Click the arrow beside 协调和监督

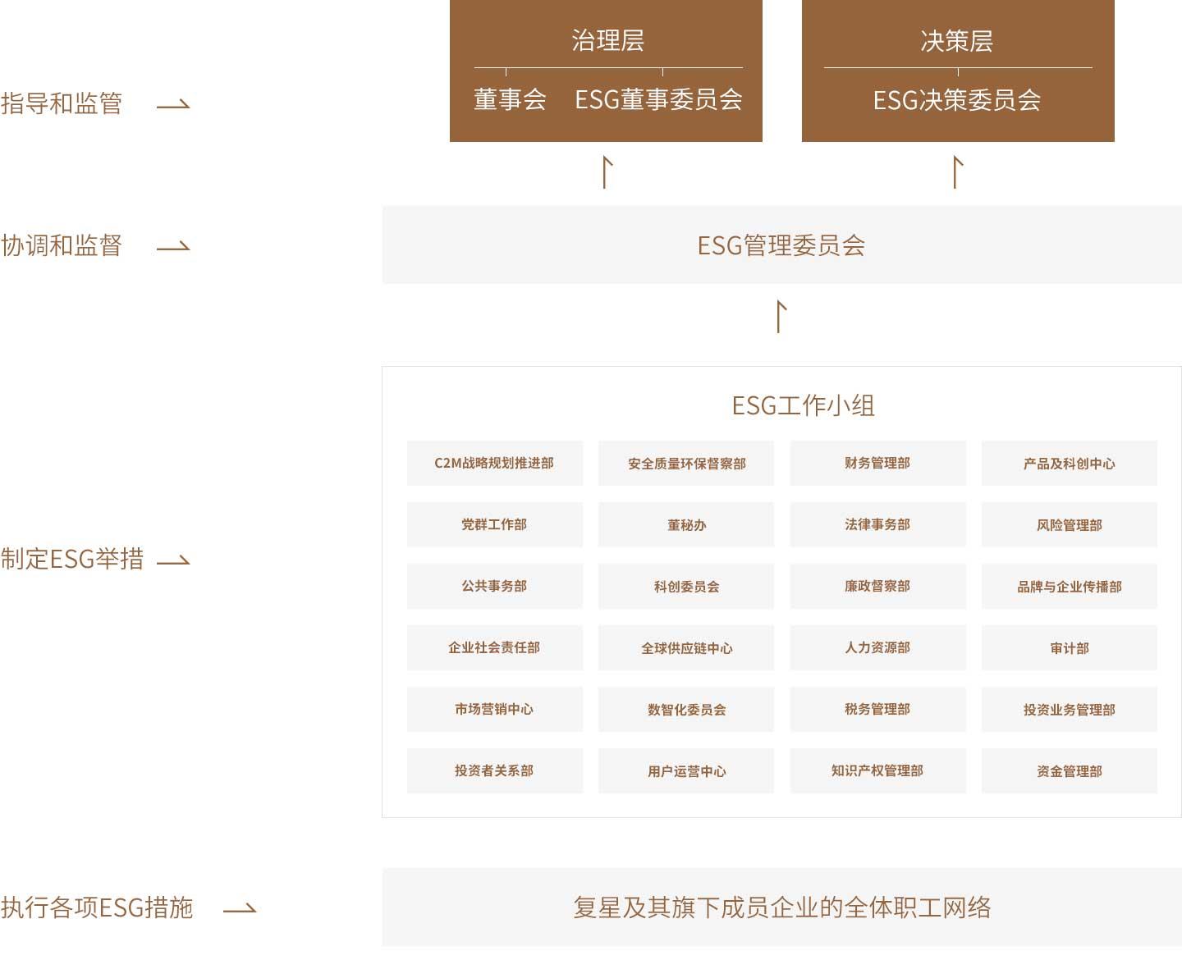(x=173, y=246)
